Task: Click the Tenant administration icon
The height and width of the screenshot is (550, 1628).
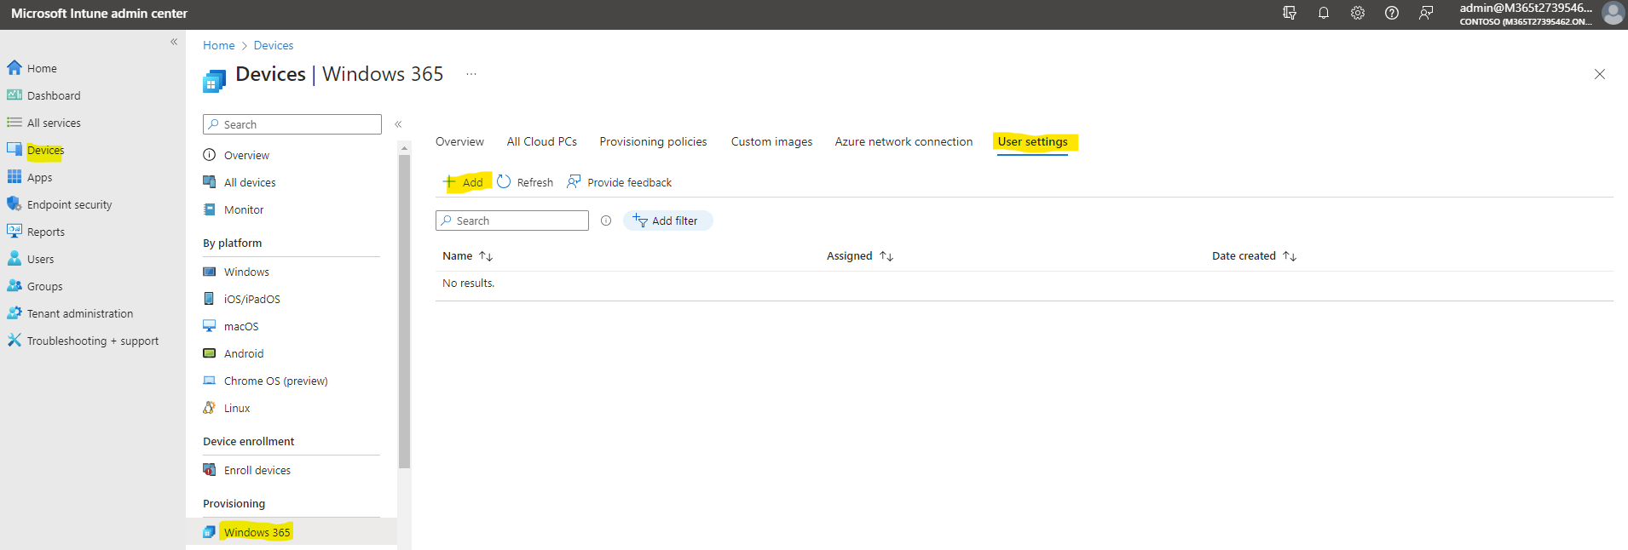Action: point(14,313)
